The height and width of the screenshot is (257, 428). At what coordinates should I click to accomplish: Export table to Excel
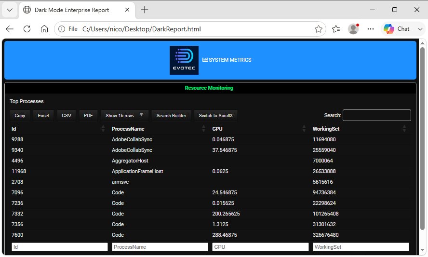pos(43,116)
